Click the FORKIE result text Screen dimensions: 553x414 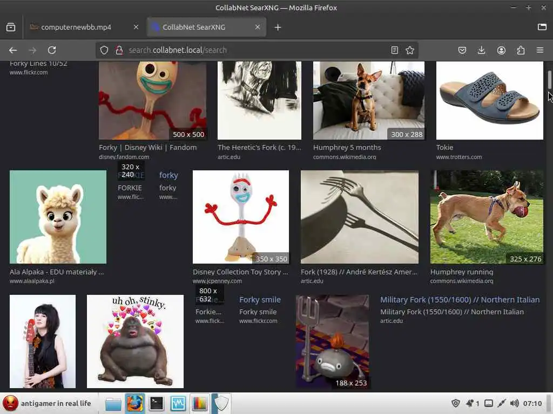[130, 188]
